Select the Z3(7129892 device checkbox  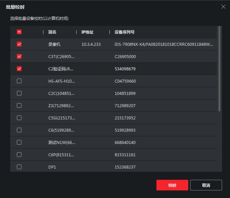pyautogui.click(x=19, y=106)
